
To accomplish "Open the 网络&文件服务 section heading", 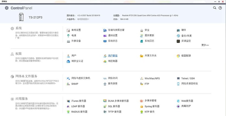I will click(26, 76).
